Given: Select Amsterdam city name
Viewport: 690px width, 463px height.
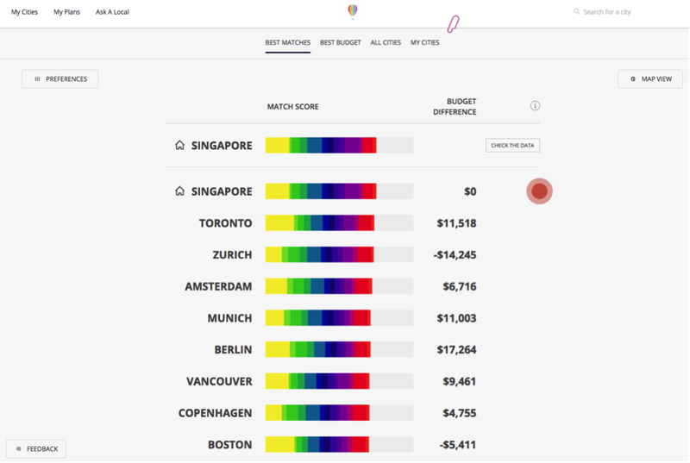Looking at the screenshot, I should [219, 287].
